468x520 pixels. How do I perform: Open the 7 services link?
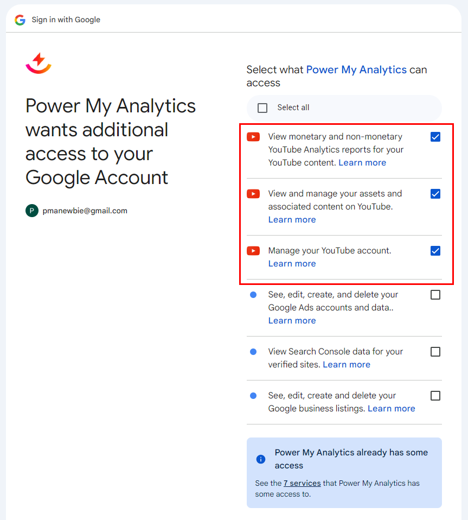tap(302, 483)
